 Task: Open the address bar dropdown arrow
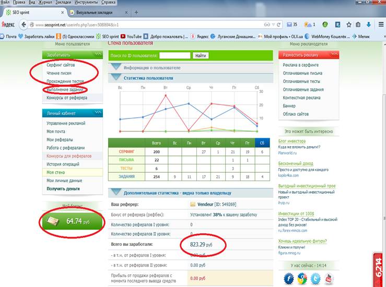point(273,25)
